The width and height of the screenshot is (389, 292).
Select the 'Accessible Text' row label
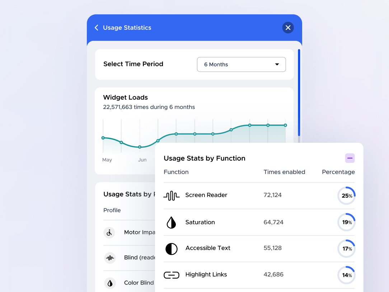coord(208,248)
